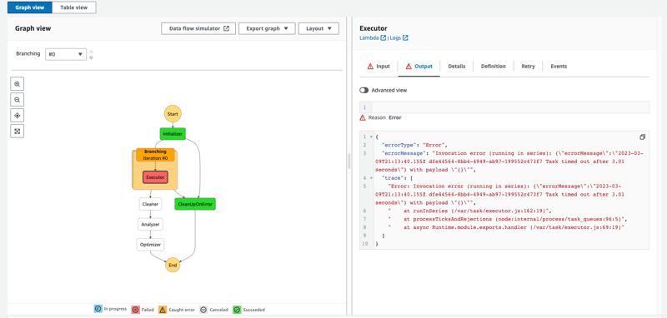Open the Input tab

[379, 67]
